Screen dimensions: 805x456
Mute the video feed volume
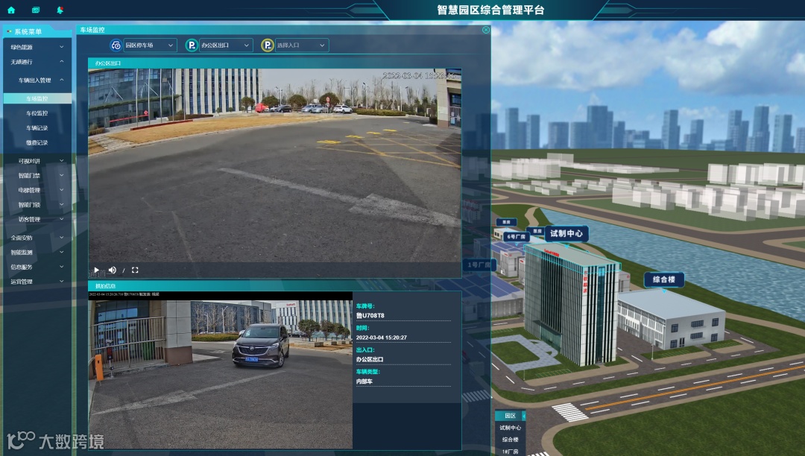point(113,270)
